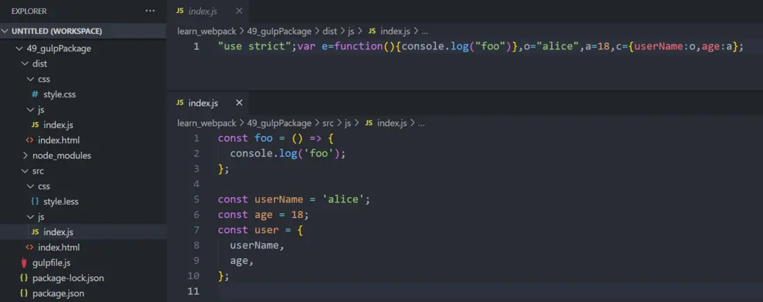
Task: Click line number 1 in top editor
Action: pyautogui.click(x=196, y=47)
